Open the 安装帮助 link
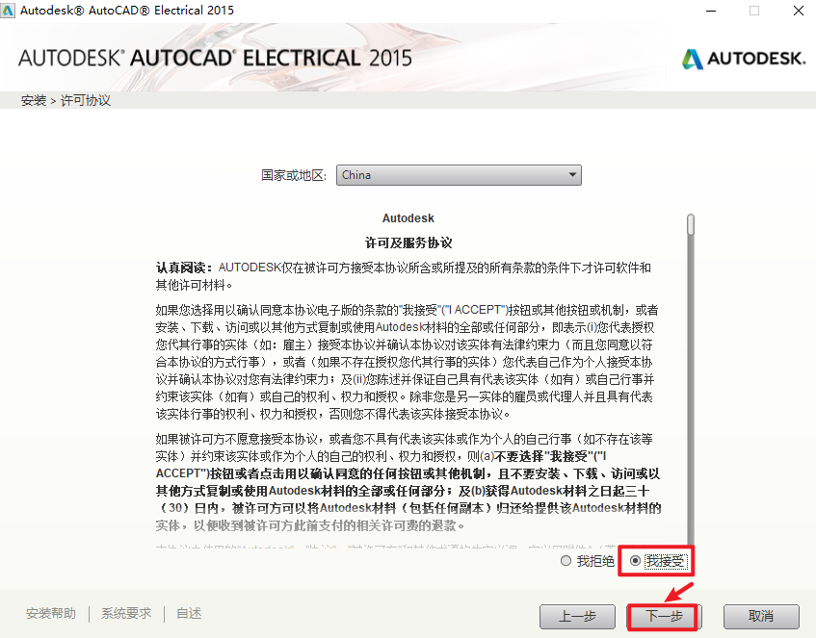Image resolution: width=816 pixels, height=638 pixels. (x=51, y=614)
